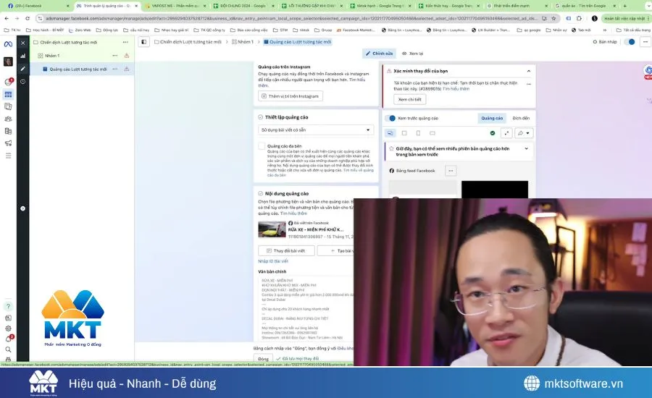Select the mobile vertical preview icon
The height and width of the screenshot is (398, 652).
(418, 133)
